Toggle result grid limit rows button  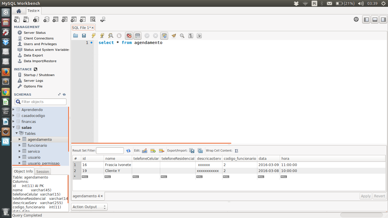(137, 36)
